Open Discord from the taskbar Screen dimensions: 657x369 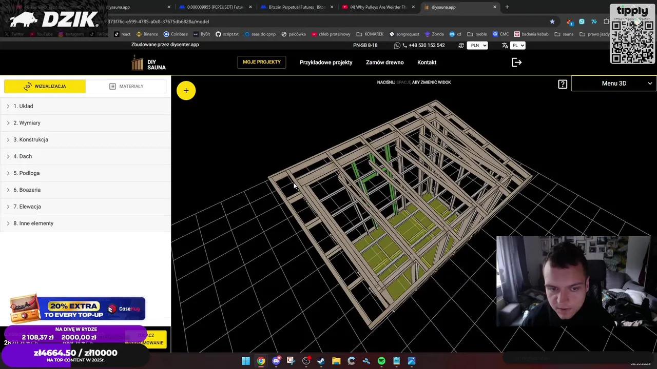tap(276, 361)
